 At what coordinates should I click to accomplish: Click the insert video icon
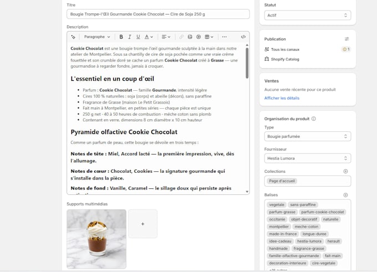198,37
